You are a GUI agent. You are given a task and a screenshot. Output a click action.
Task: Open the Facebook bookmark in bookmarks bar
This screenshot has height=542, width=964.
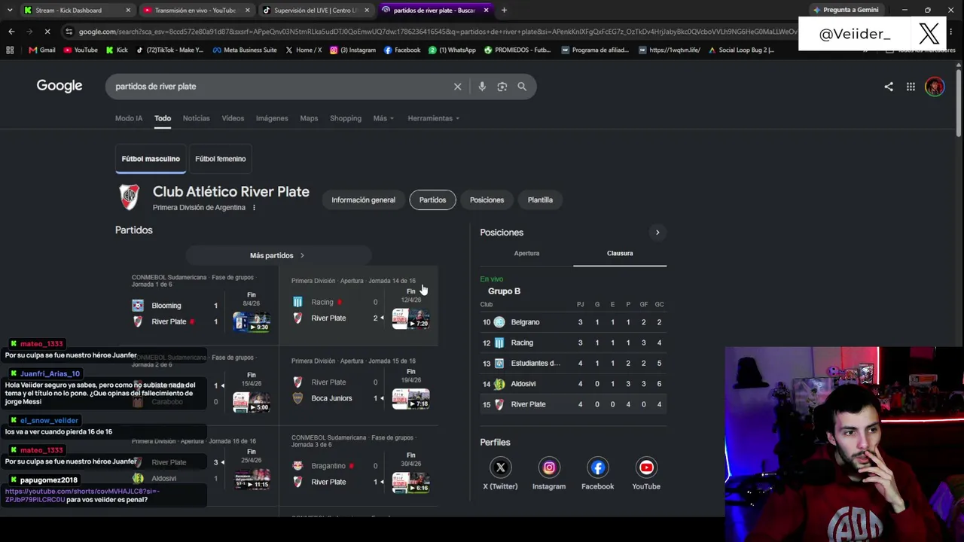coord(402,50)
